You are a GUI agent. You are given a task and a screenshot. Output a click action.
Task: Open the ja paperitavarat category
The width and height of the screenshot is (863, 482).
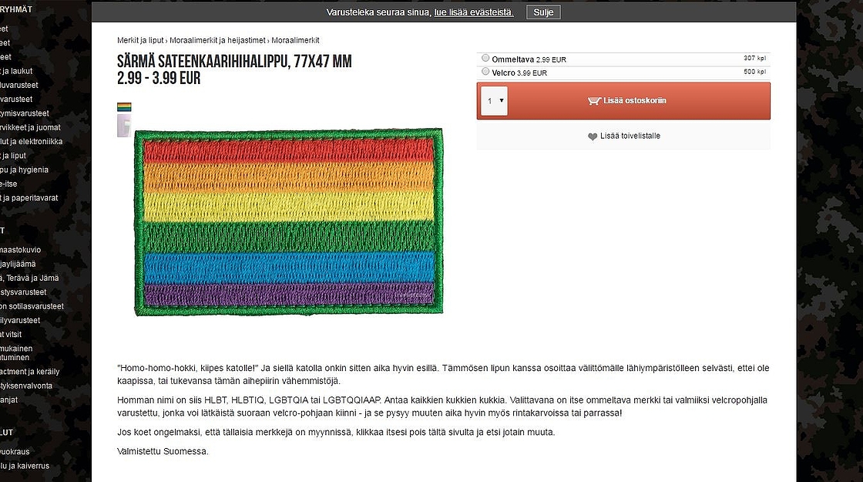pyautogui.click(x=29, y=197)
